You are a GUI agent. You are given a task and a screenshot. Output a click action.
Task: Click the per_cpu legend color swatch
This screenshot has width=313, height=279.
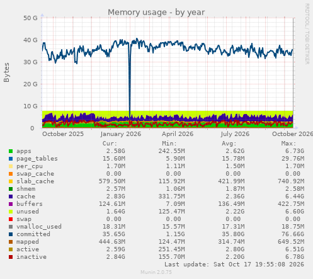(x=11, y=166)
